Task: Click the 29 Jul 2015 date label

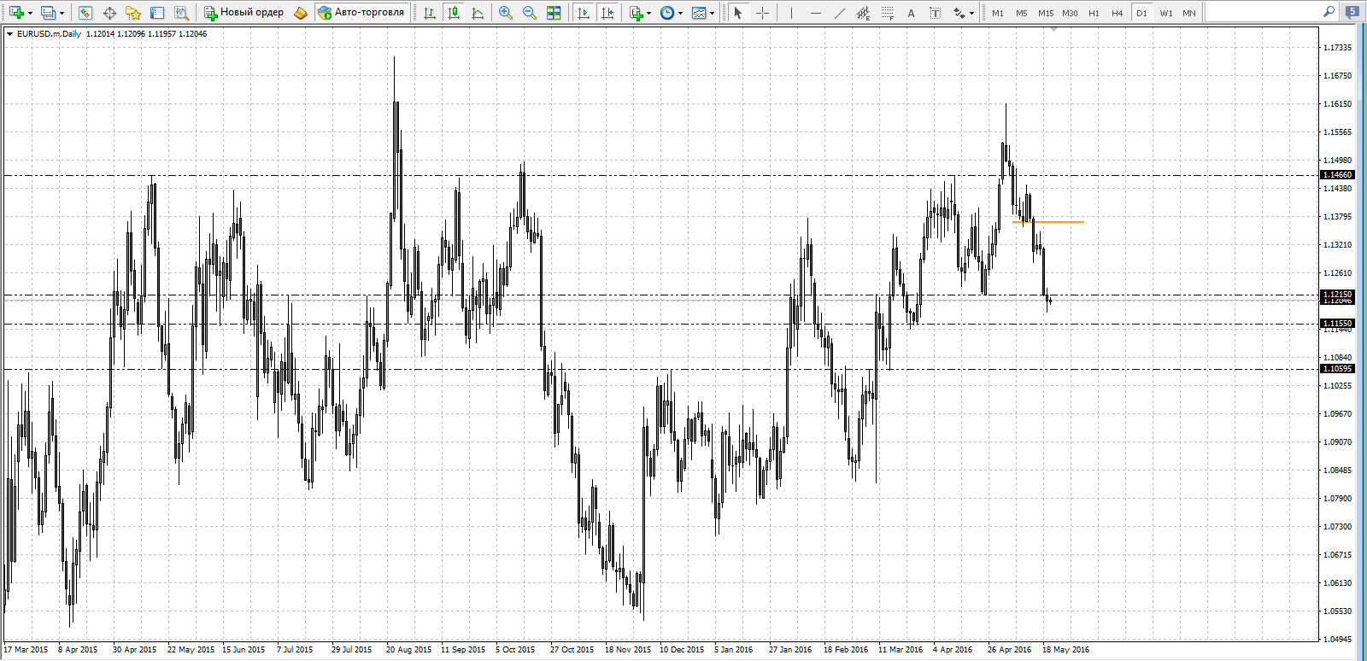Action: (352, 650)
